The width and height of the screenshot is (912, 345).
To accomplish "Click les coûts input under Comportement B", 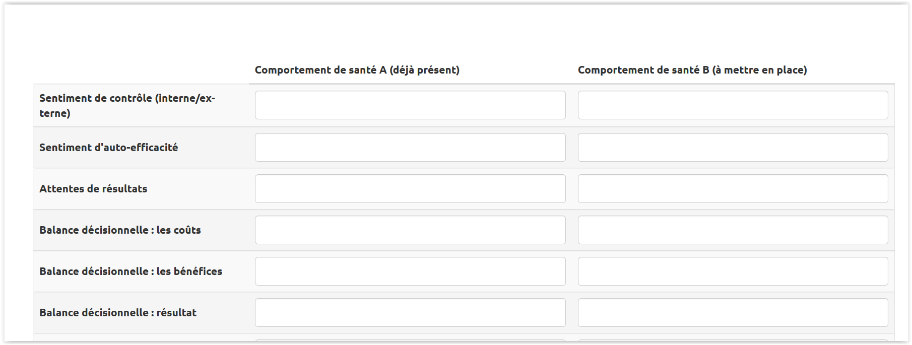I will 733,230.
